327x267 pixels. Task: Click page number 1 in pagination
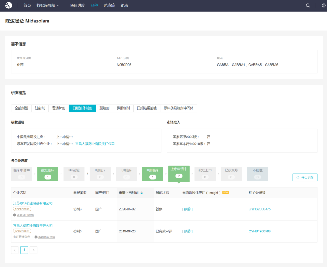click(24, 250)
